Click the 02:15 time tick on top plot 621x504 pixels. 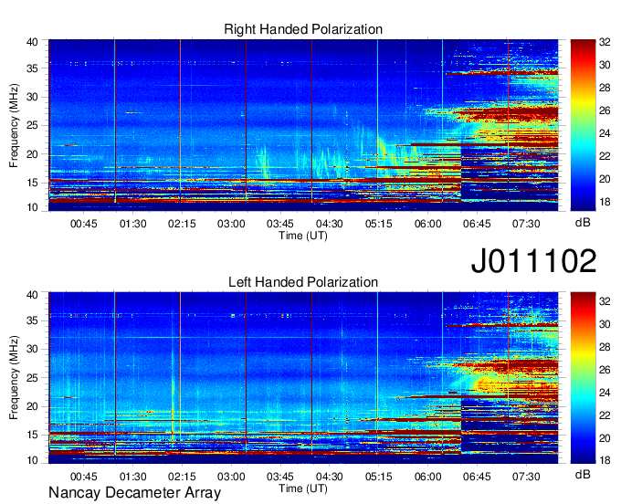pyautogui.click(x=182, y=224)
